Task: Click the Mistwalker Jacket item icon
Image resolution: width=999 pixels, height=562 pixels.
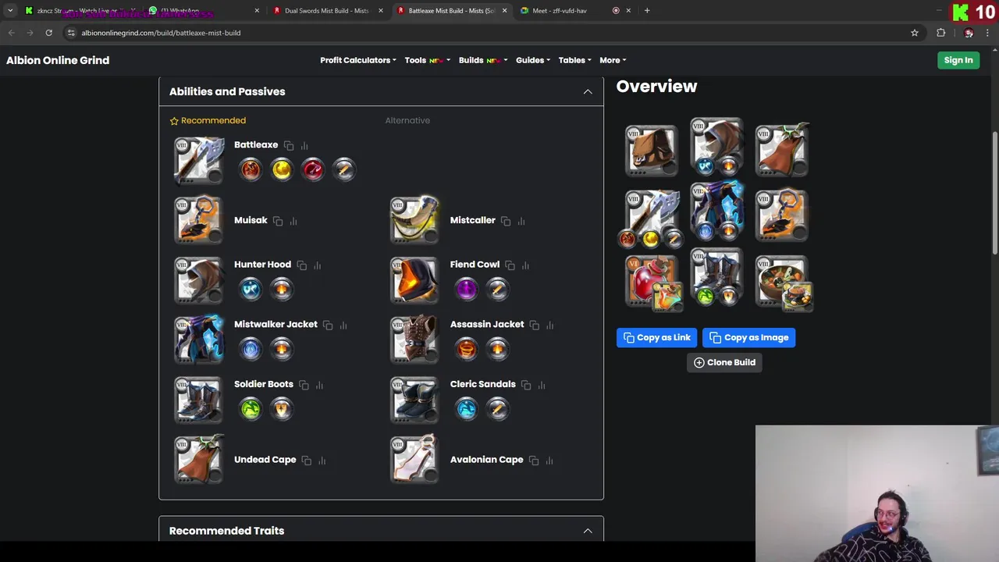Action: point(199,340)
